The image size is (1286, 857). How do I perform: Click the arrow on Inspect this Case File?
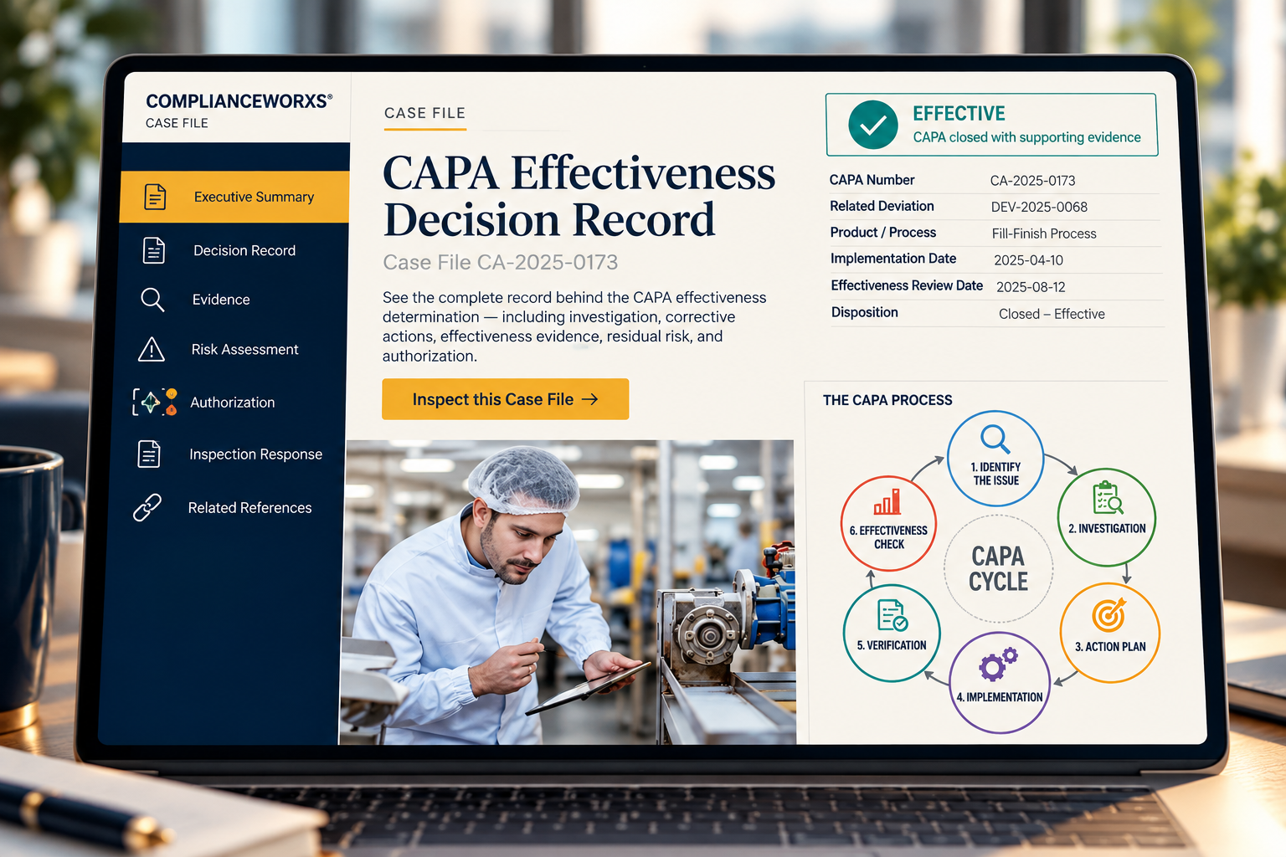click(590, 399)
